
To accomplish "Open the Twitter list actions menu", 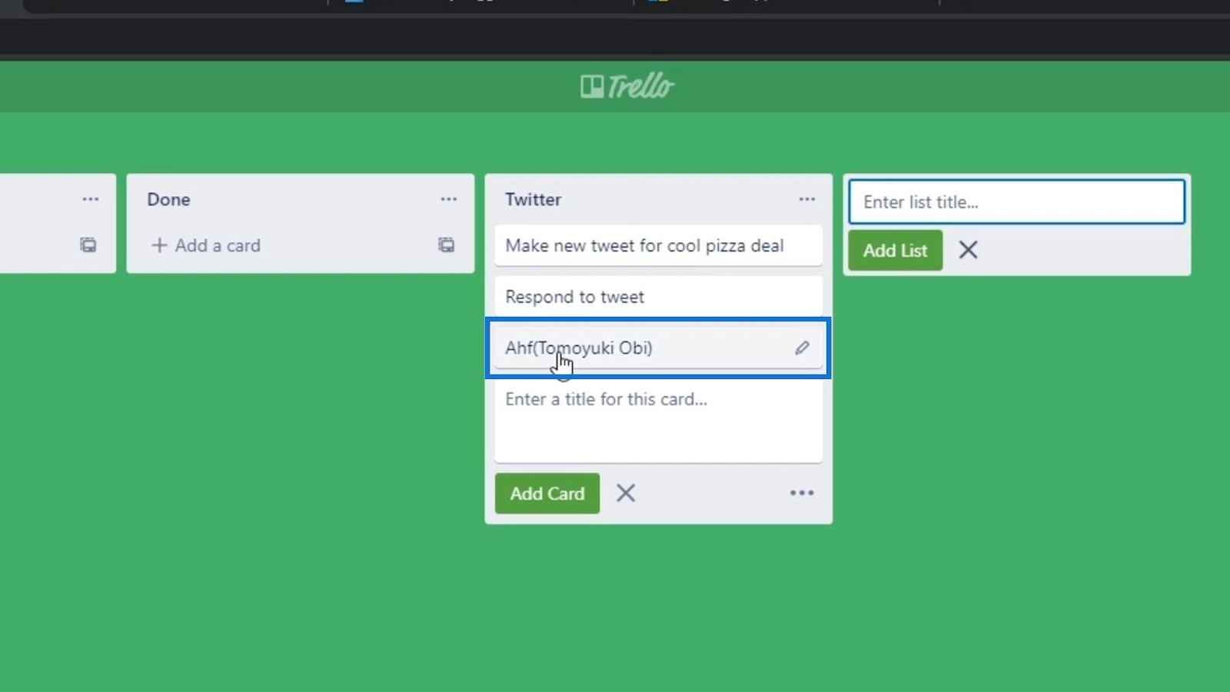I will pyautogui.click(x=806, y=199).
